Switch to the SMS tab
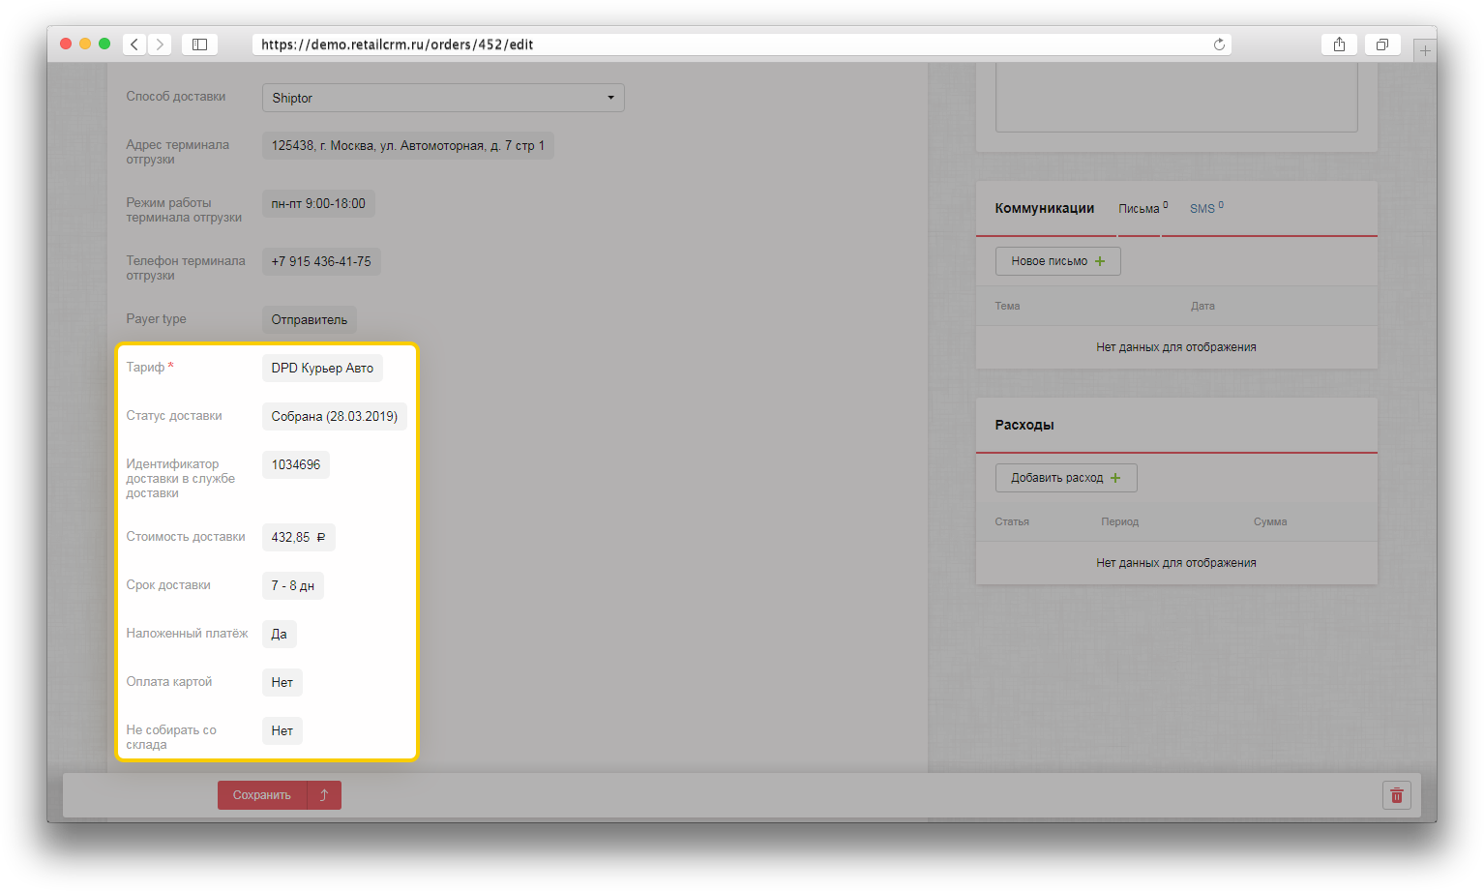 pyautogui.click(x=1202, y=209)
